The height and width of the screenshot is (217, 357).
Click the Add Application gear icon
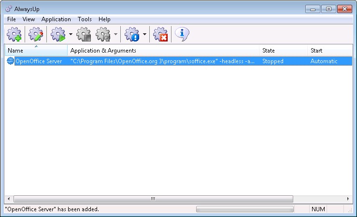coord(14,34)
